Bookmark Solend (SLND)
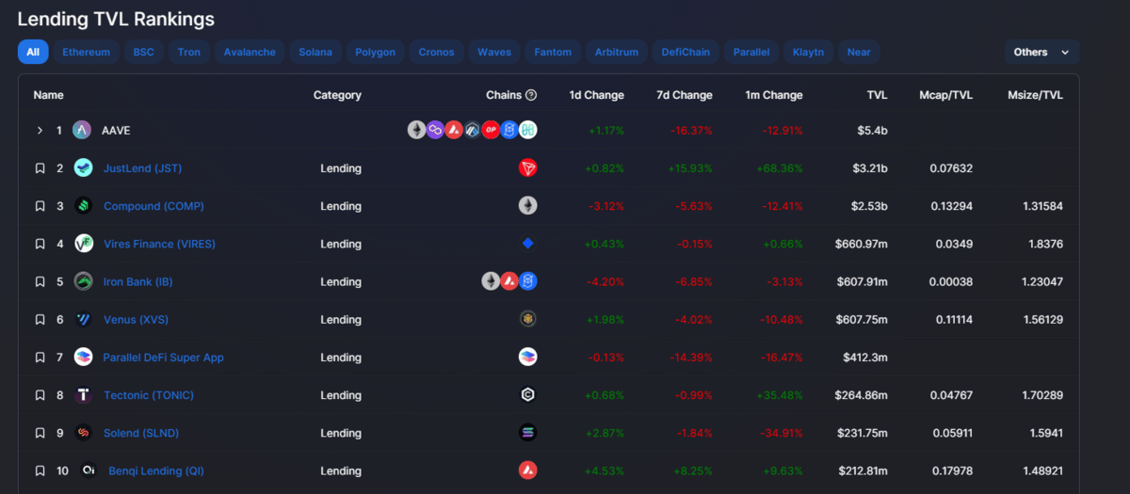1130x494 pixels. click(x=40, y=433)
